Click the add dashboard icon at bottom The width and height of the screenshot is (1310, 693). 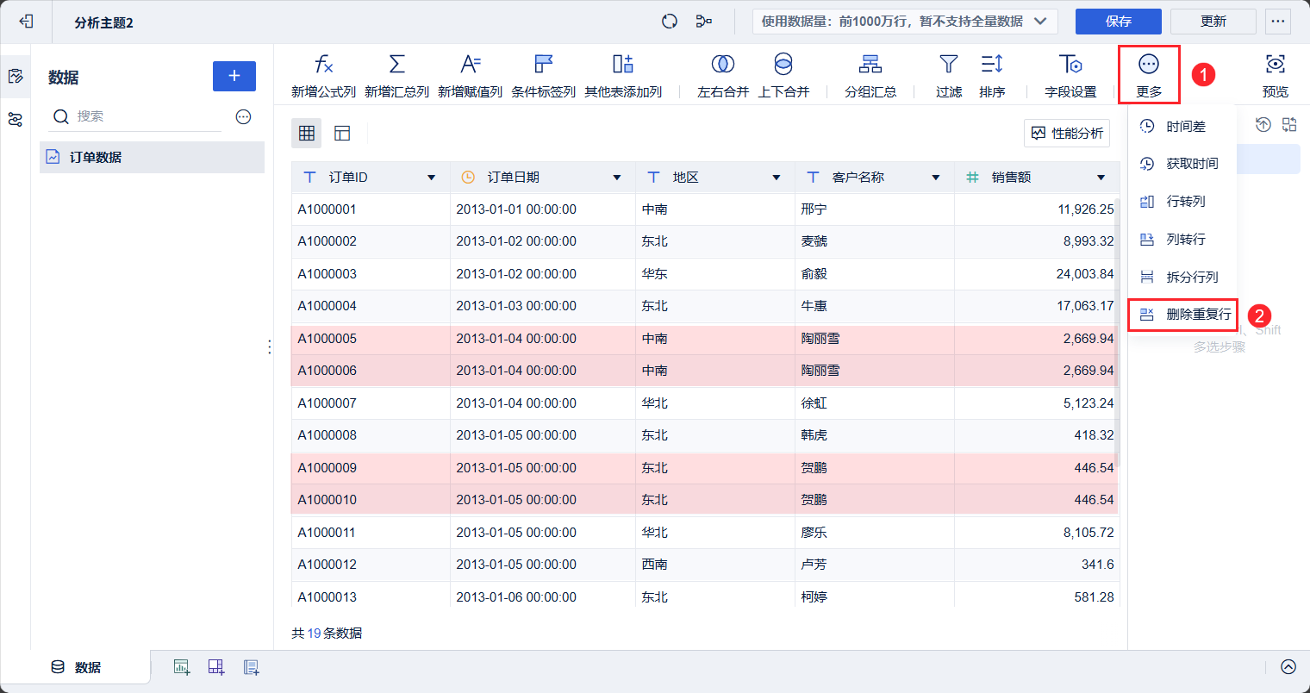pos(216,667)
